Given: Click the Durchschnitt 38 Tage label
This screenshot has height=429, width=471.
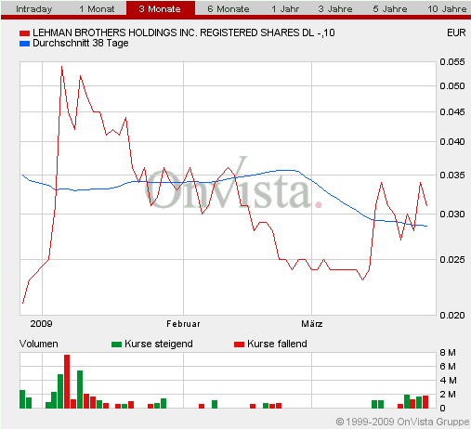Looking at the screenshot, I should pyautogui.click(x=81, y=43).
